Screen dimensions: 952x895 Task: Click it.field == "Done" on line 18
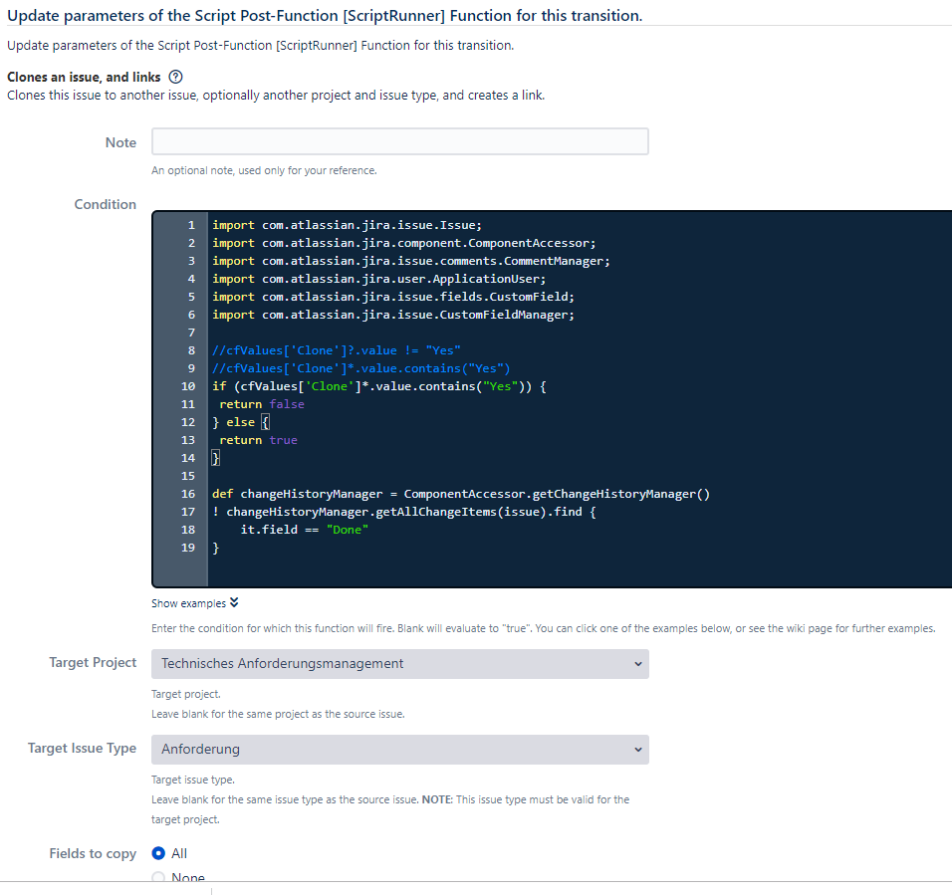(x=304, y=530)
